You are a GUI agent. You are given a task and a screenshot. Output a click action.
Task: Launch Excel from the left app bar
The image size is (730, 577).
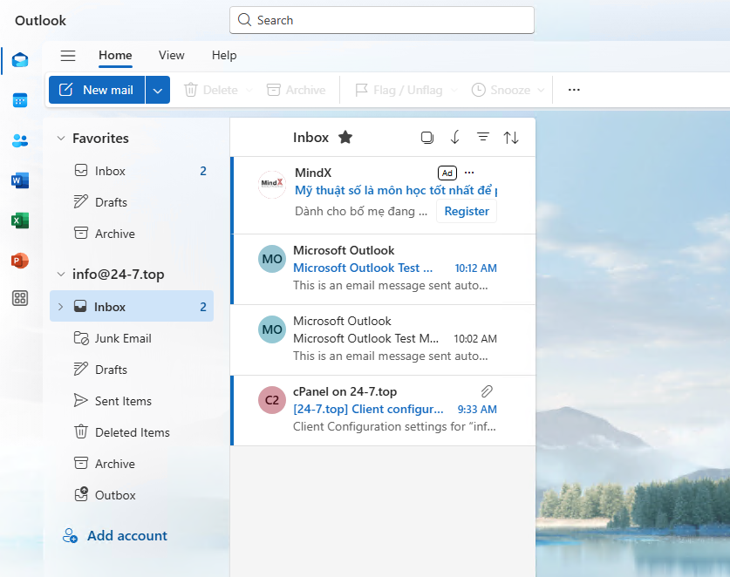pyautogui.click(x=20, y=221)
